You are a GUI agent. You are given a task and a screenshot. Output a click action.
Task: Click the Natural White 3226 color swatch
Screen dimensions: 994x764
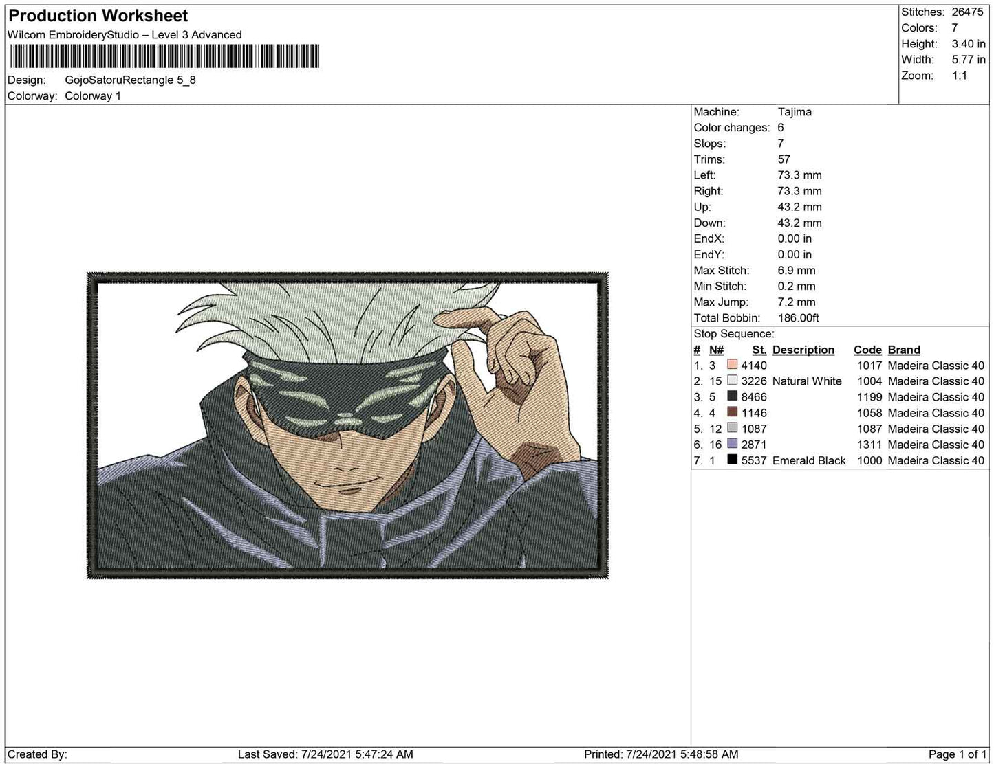pyautogui.click(x=732, y=381)
